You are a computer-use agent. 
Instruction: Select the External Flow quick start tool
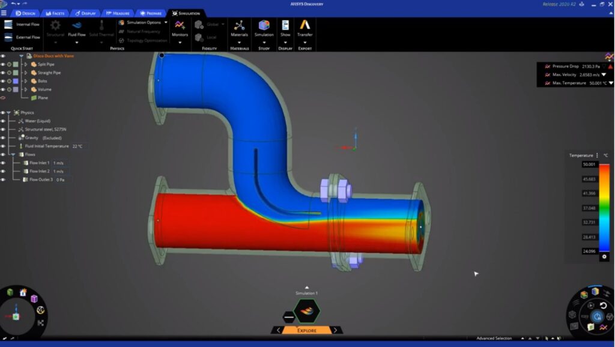click(29, 38)
